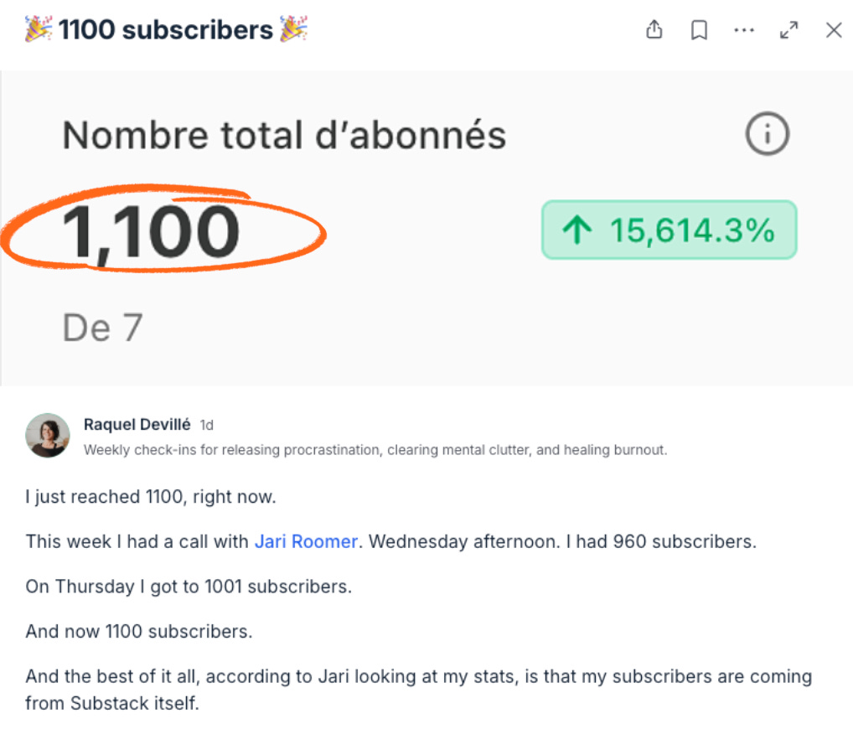
Task: Click the green 15,614.3% growth badge
Action: click(x=669, y=230)
